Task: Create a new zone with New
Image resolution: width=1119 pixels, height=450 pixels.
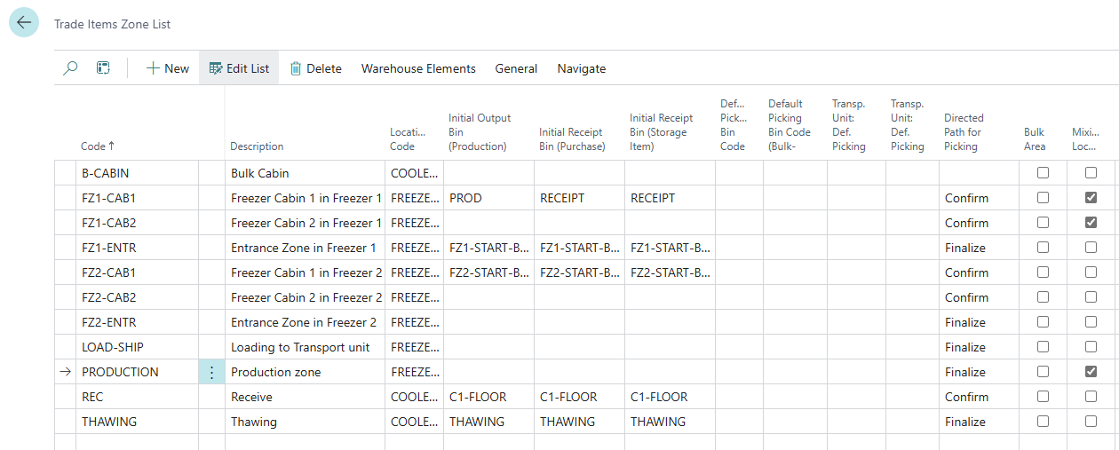Action: 168,68
